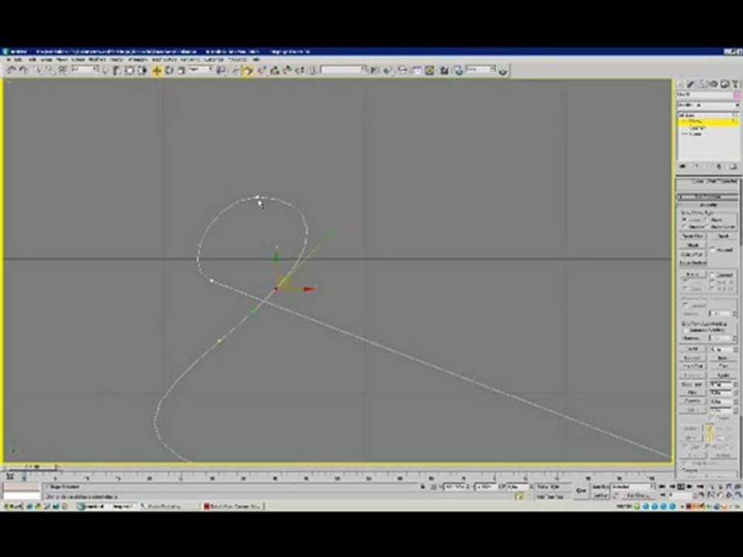The width and height of the screenshot is (743, 557).
Task: Choose the Rectangular Selection Region tool
Action: 129,70
